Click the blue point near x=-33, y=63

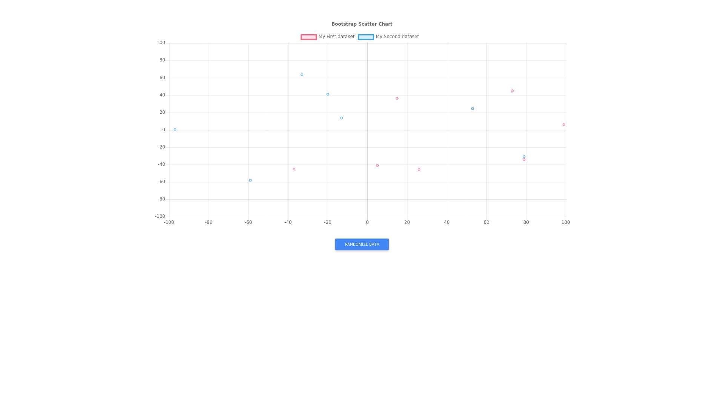point(302,75)
